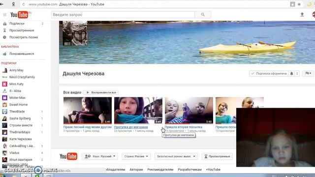This screenshot has height=177, width=315.
Task: Go to YouTube home via top logo
Action: (19, 15)
